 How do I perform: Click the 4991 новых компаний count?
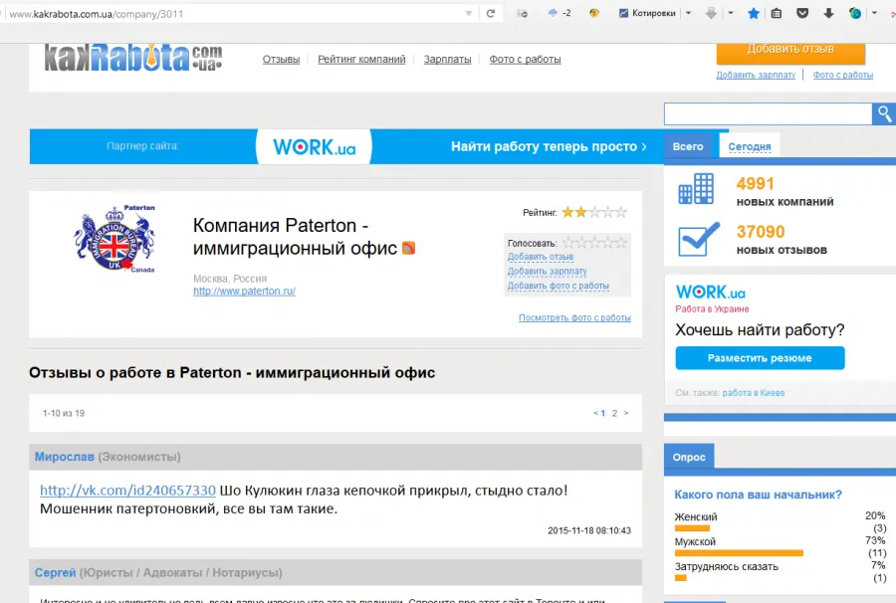pyautogui.click(x=784, y=191)
